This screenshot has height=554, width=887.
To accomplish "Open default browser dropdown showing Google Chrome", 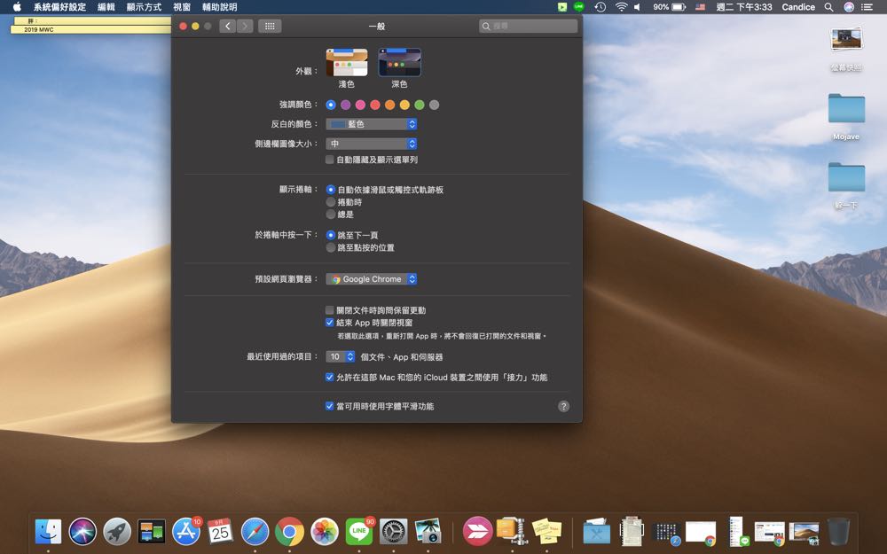I will 371,279.
